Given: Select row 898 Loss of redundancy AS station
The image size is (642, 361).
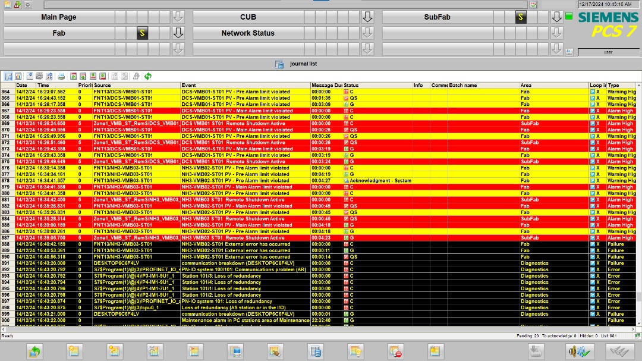Looking at the screenshot, I should point(319,307).
